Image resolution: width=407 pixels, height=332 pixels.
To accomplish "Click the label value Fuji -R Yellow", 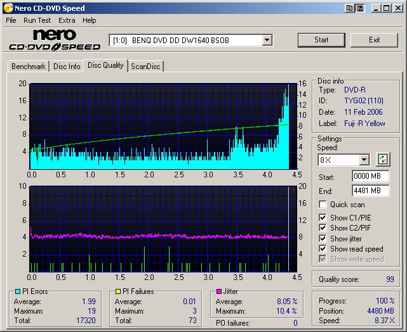I will [x=364, y=124].
